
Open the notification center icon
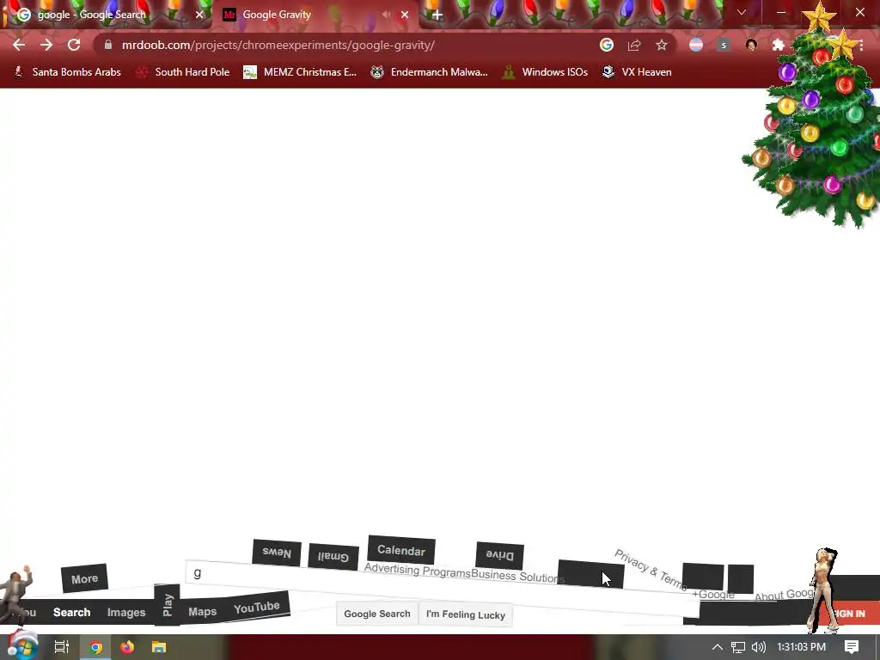[852, 647]
